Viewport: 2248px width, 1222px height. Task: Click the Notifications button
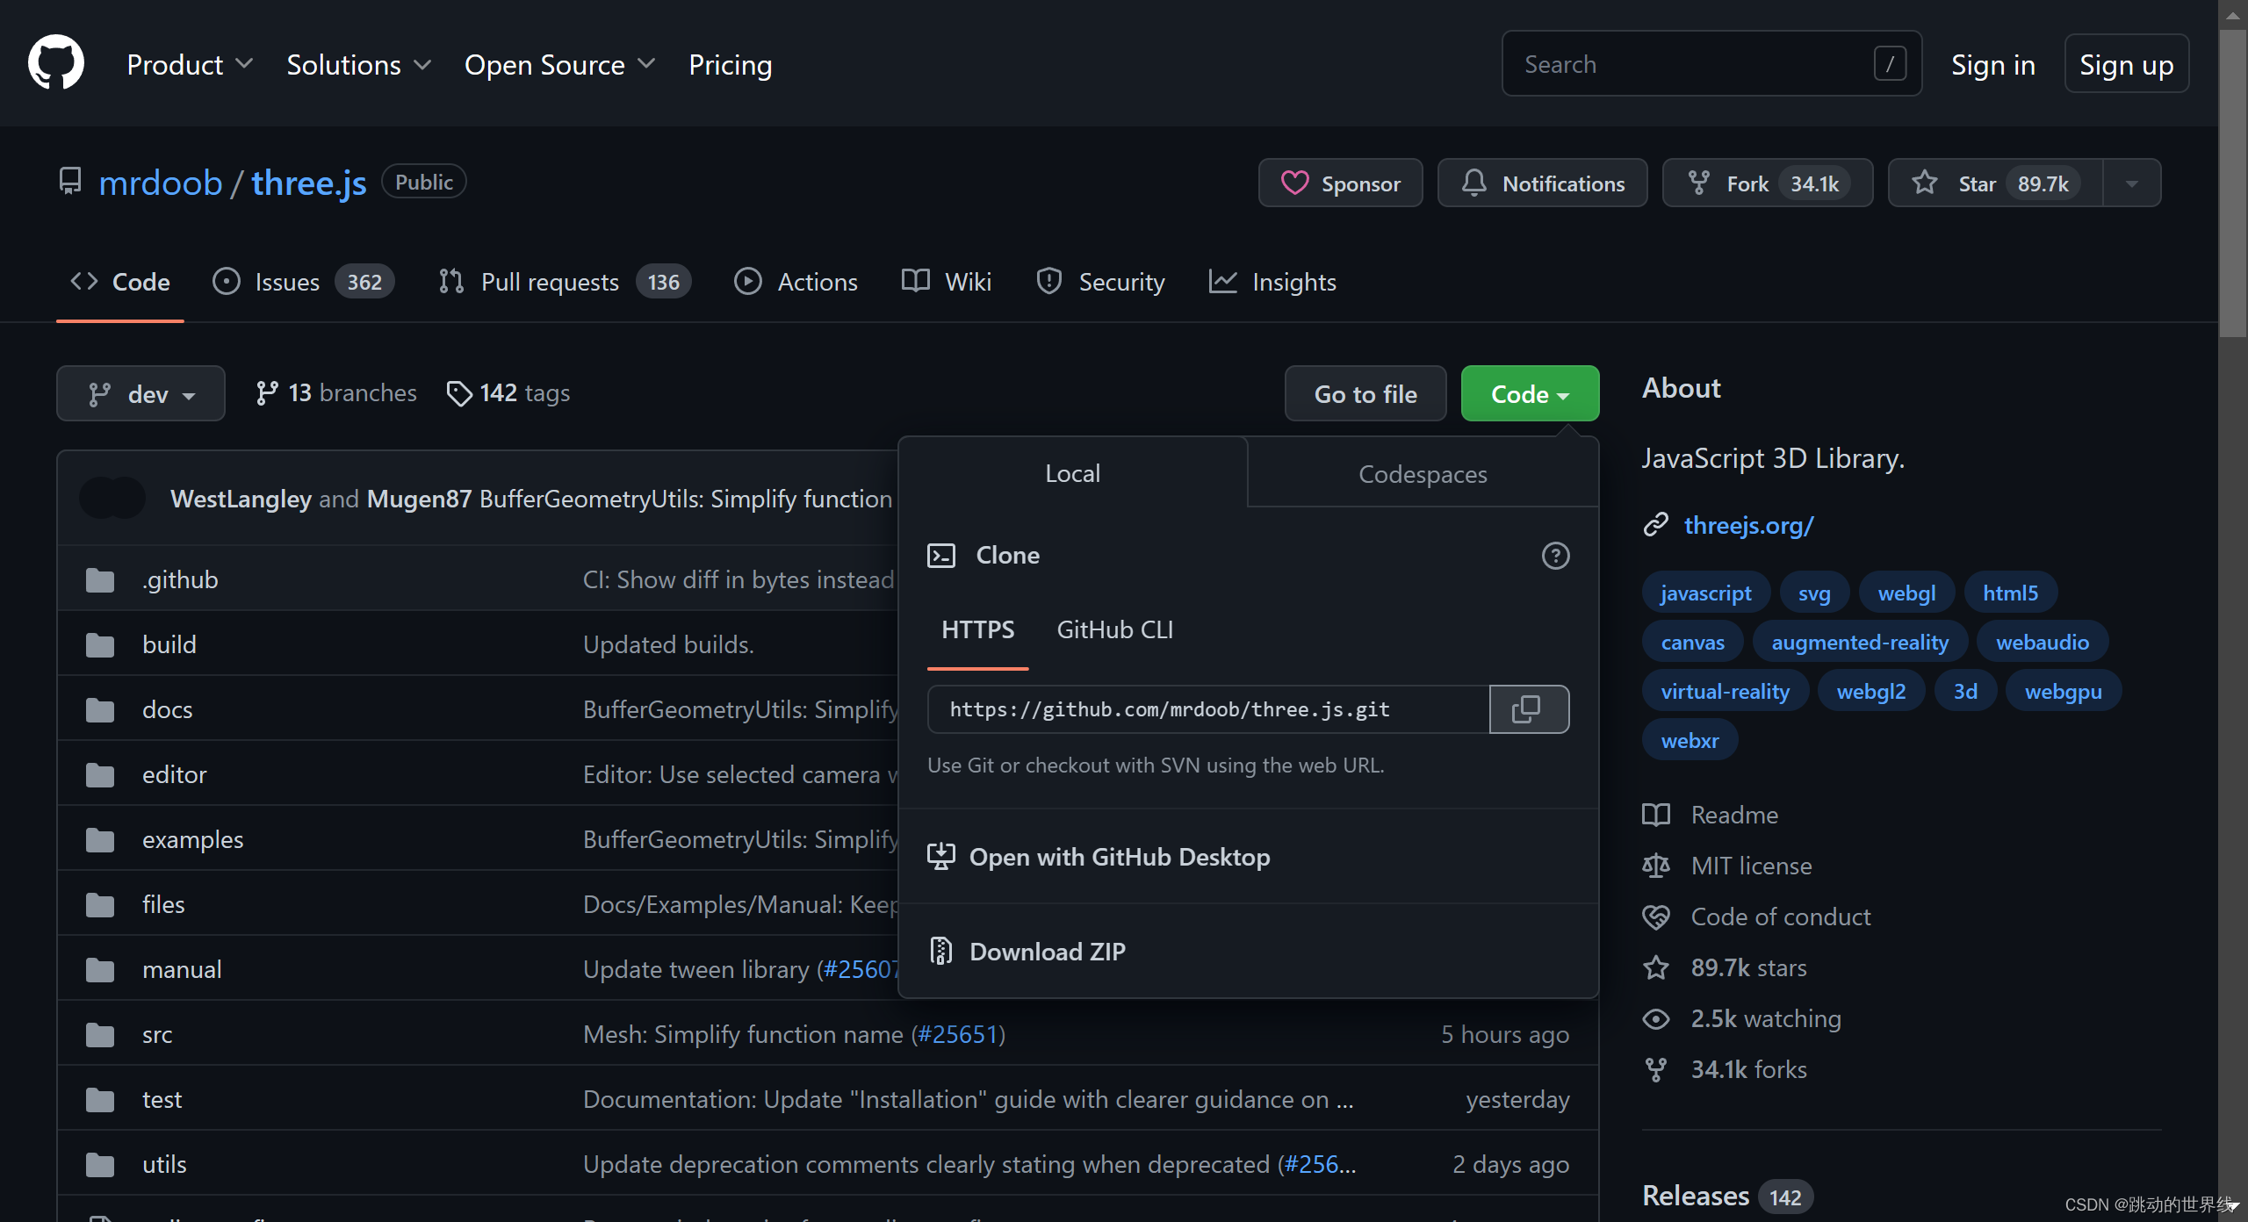coord(1542,183)
